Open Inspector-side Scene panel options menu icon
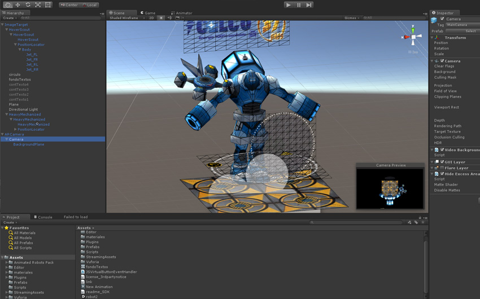 425,14
